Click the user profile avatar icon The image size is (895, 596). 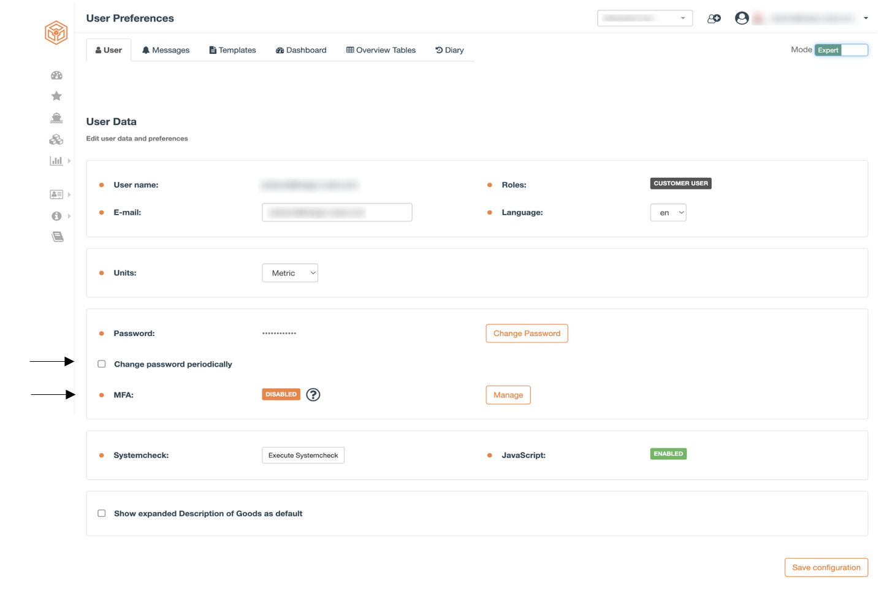742,18
